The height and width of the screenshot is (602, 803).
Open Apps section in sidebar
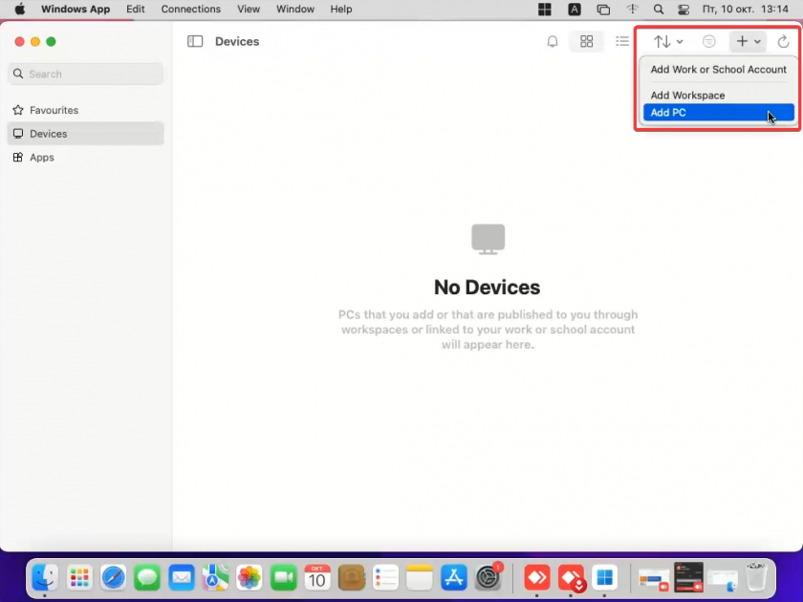[x=42, y=158]
